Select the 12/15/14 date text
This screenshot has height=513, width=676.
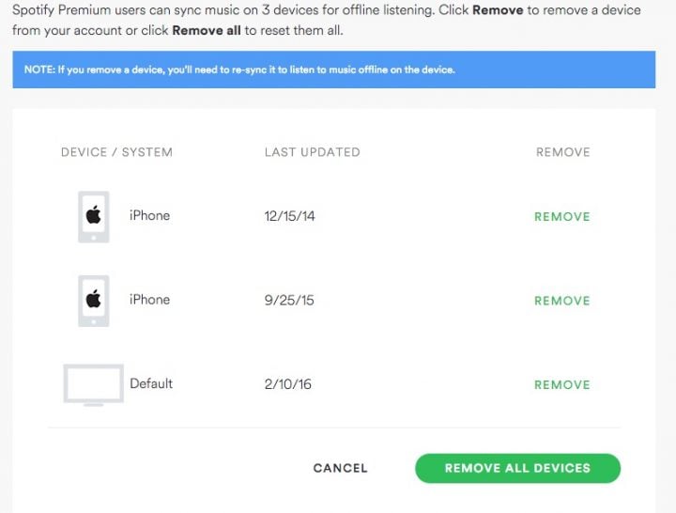coord(290,216)
